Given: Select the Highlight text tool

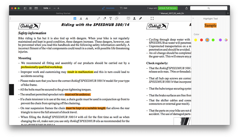Looking at the screenshot, I should click(x=75, y=19).
